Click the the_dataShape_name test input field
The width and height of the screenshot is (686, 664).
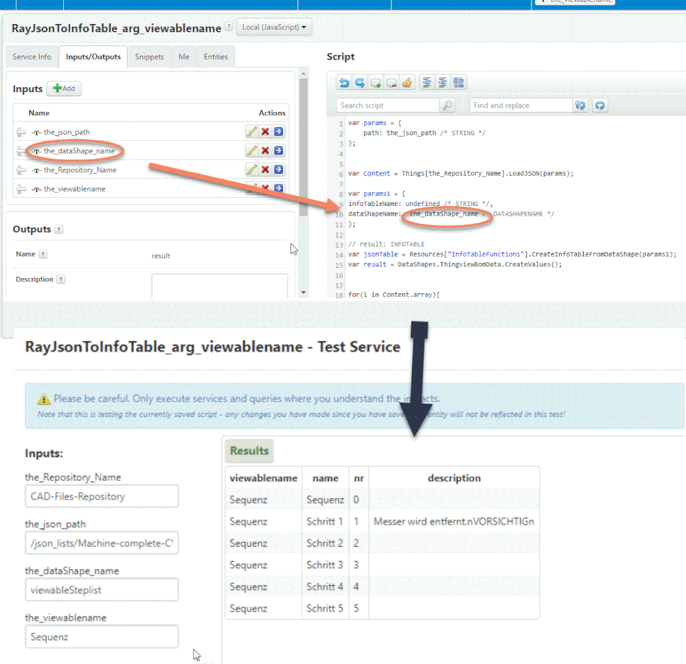pyautogui.click(x=102, y=590)
